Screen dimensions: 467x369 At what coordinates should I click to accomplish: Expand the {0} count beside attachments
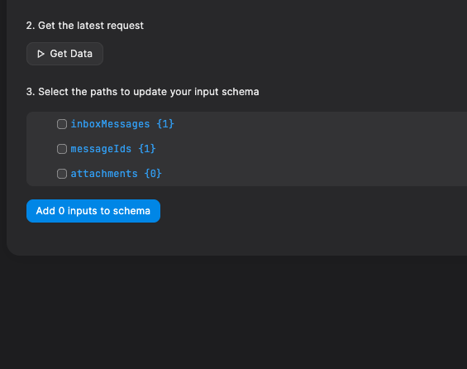[153, 174]
